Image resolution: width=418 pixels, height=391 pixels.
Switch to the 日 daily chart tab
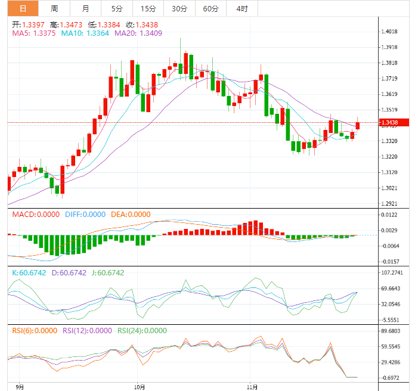23,8
